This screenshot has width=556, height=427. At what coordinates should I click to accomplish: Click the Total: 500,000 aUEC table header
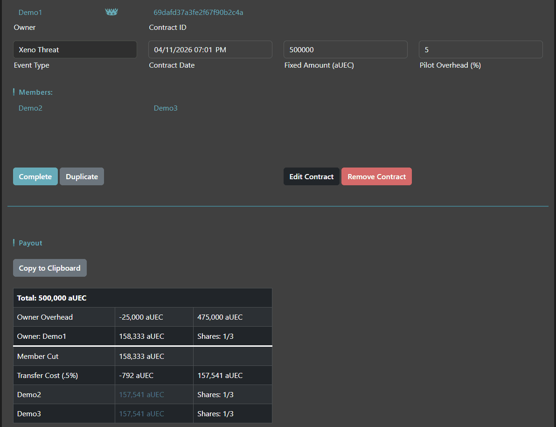(x=51, y=297)
